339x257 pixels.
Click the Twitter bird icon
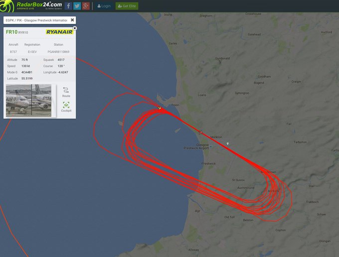click(x=77, y=6)
